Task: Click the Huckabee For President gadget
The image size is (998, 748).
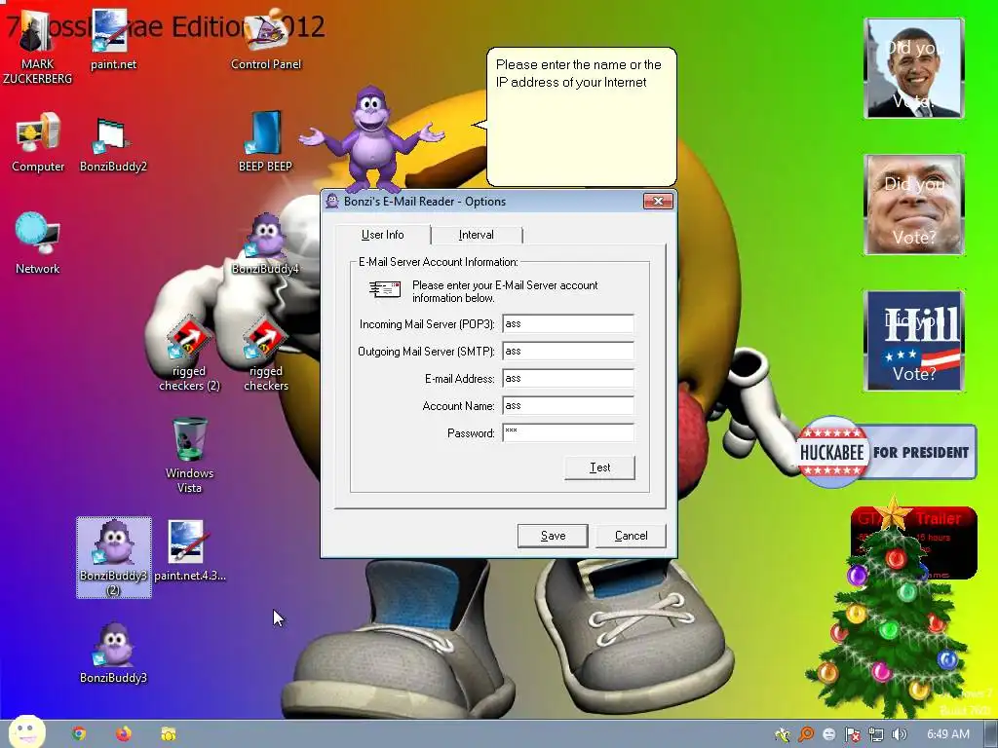Action: click(x=886, y=452)
